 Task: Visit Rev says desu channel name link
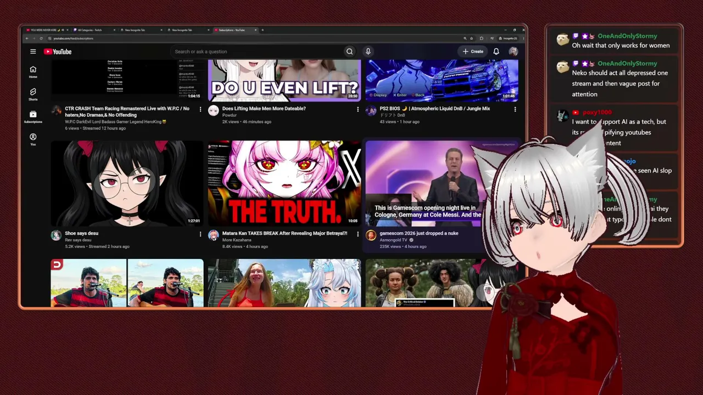78,240
